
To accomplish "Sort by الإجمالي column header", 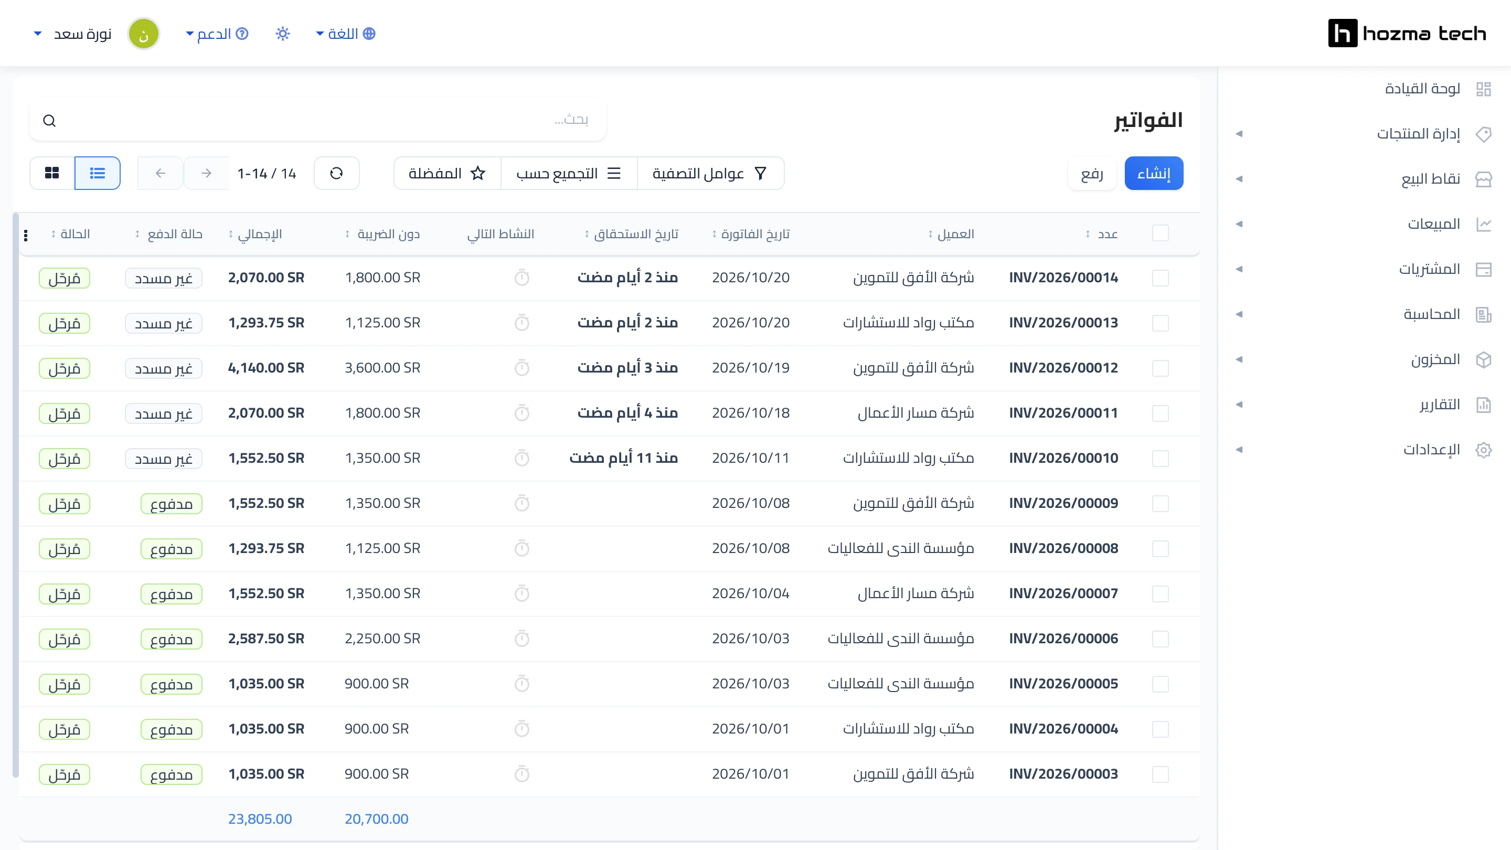I will pos(255,234).
